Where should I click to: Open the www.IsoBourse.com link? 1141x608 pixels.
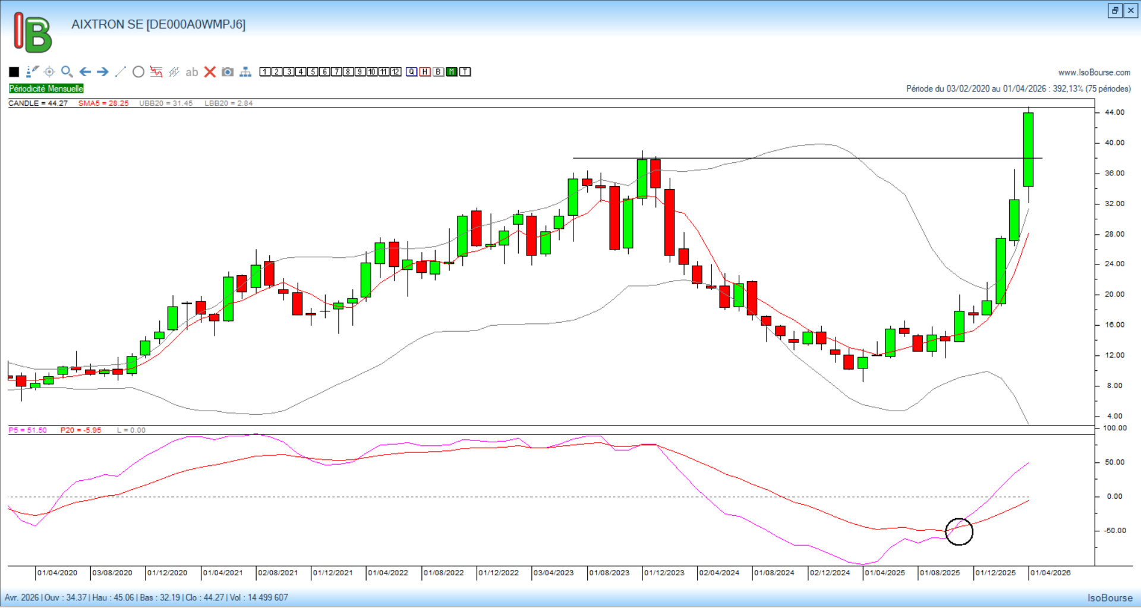1094,73
